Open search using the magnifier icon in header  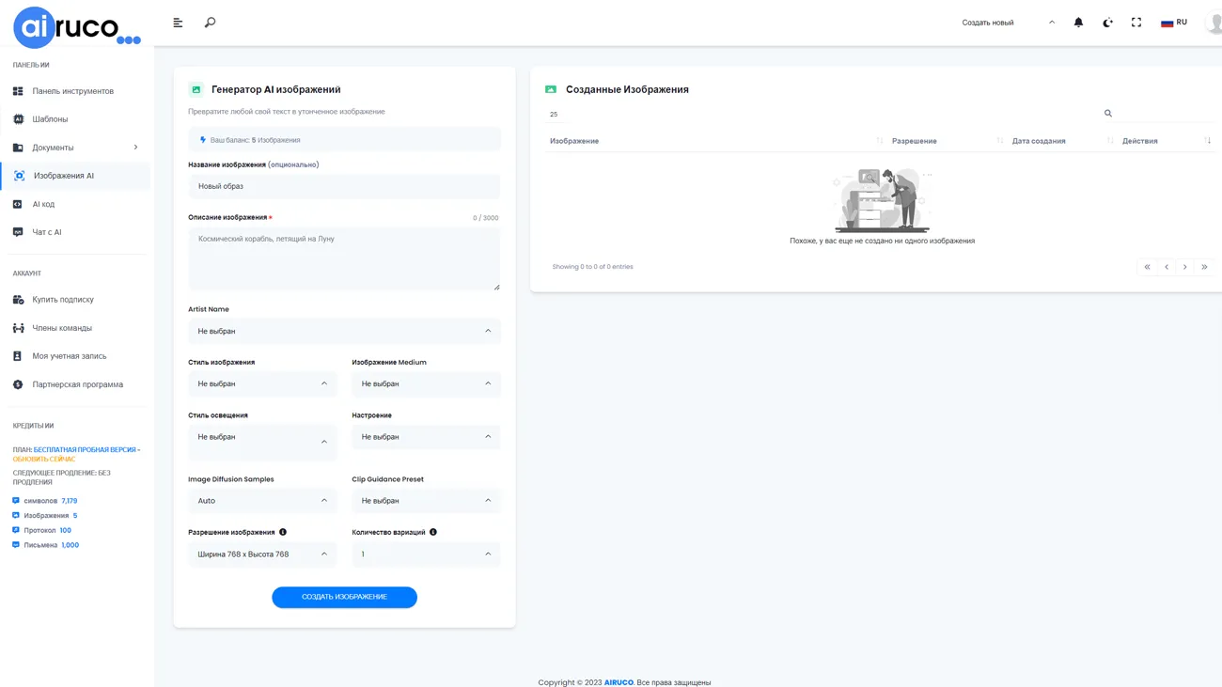pyautogui.click(x=210, y=23)
